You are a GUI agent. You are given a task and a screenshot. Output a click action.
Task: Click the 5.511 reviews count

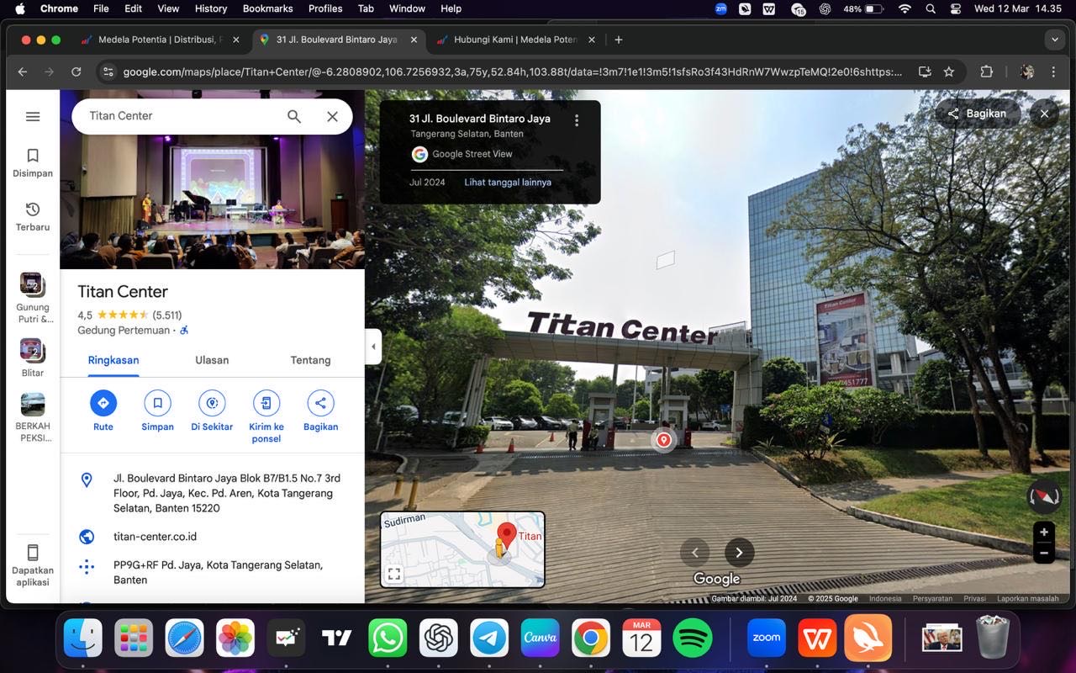167,315
